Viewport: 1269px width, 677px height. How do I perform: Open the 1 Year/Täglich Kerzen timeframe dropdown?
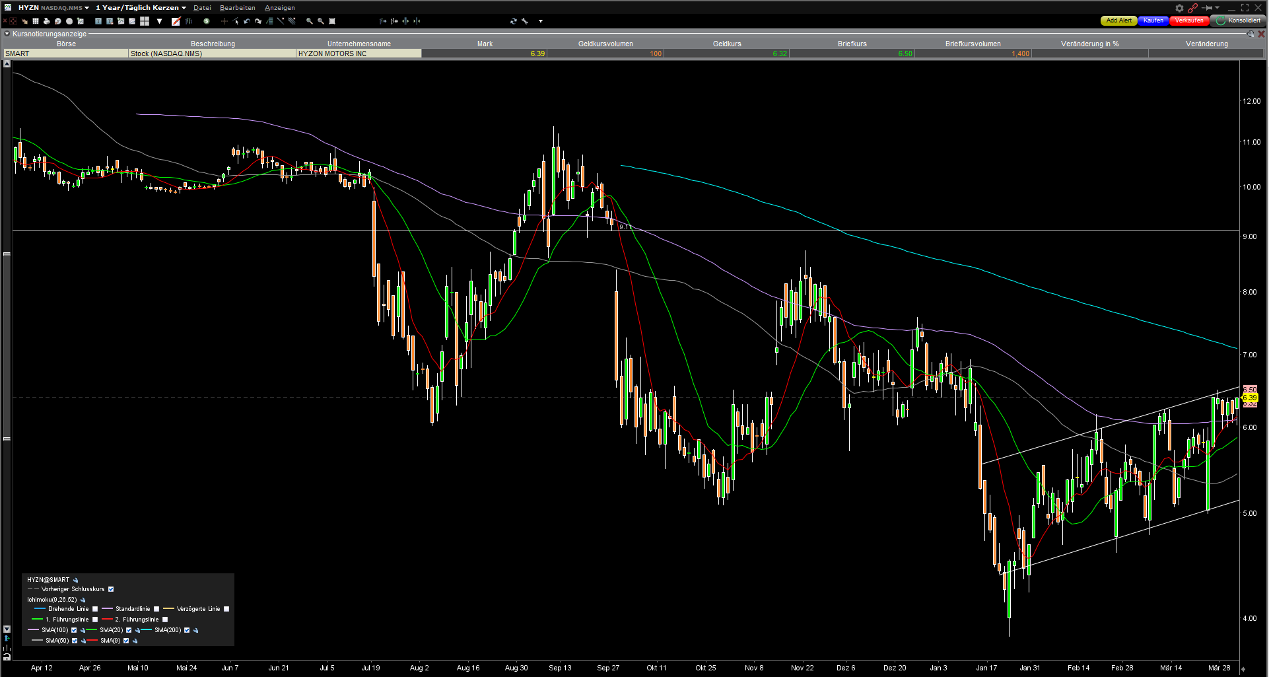click(184, 8)
